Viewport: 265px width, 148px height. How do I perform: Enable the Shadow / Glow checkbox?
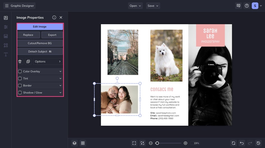pos(20,93)
